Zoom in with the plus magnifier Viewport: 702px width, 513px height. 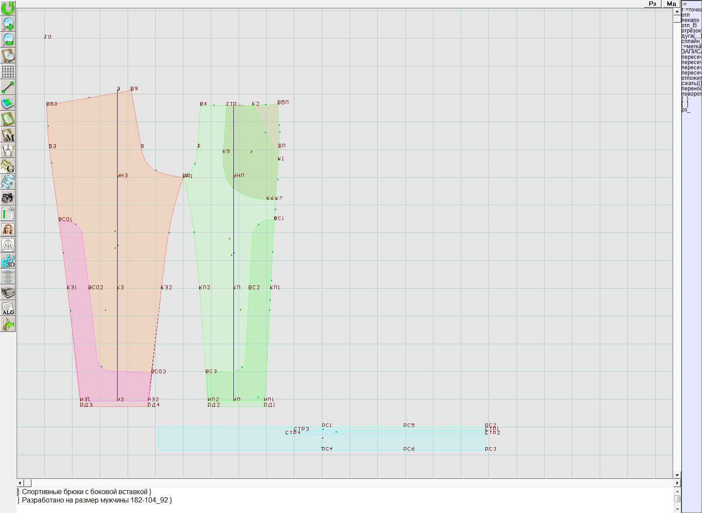click(8, 24)
